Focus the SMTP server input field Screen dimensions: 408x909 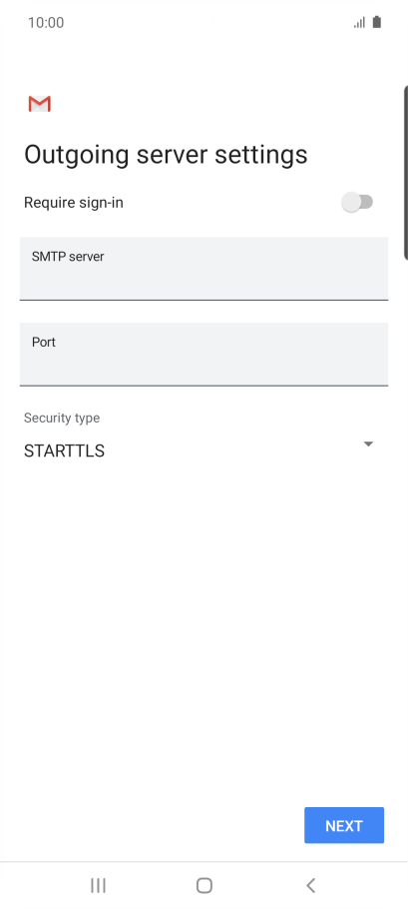pyautogui.click(x=204, y=269)
